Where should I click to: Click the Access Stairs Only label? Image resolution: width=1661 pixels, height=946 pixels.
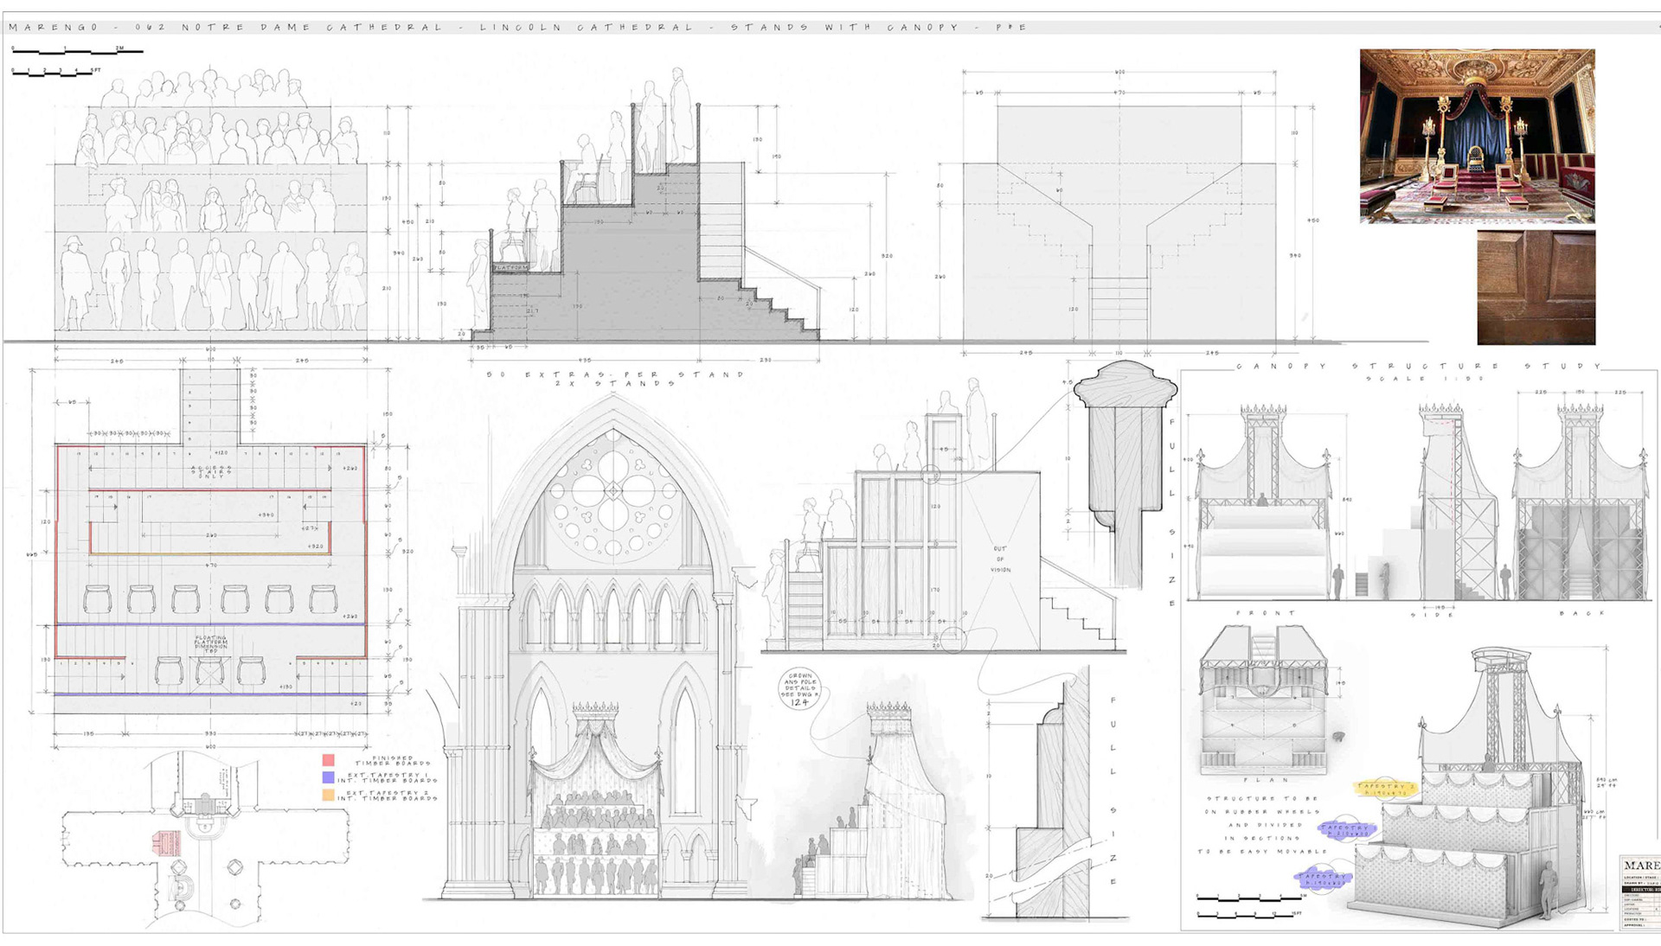coord(211,471)
